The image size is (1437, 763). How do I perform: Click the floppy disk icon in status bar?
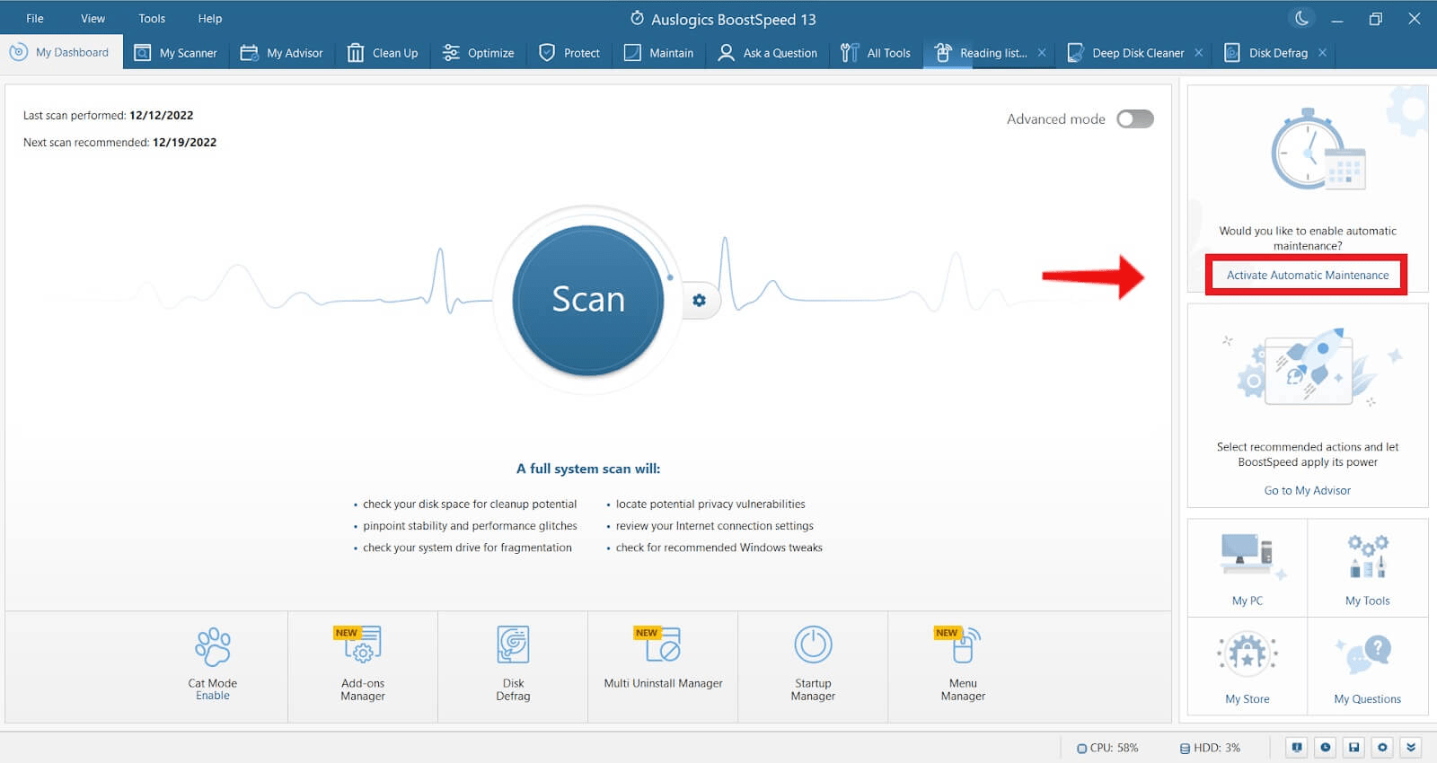coord(1353,747)
